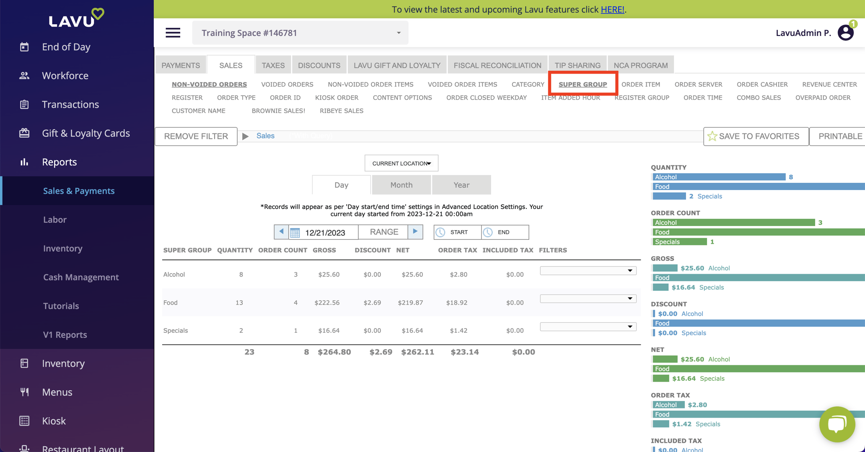
Task: Click the Start time clock icon
Action: [x=440, y=232]
